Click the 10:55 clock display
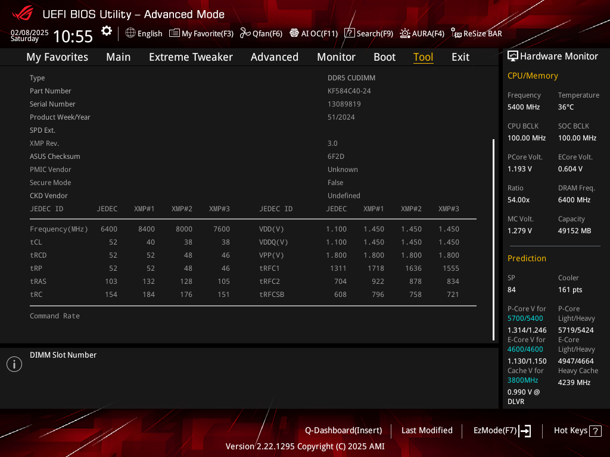610x457 pixels. pyautogui.click(x=73, y=36)
